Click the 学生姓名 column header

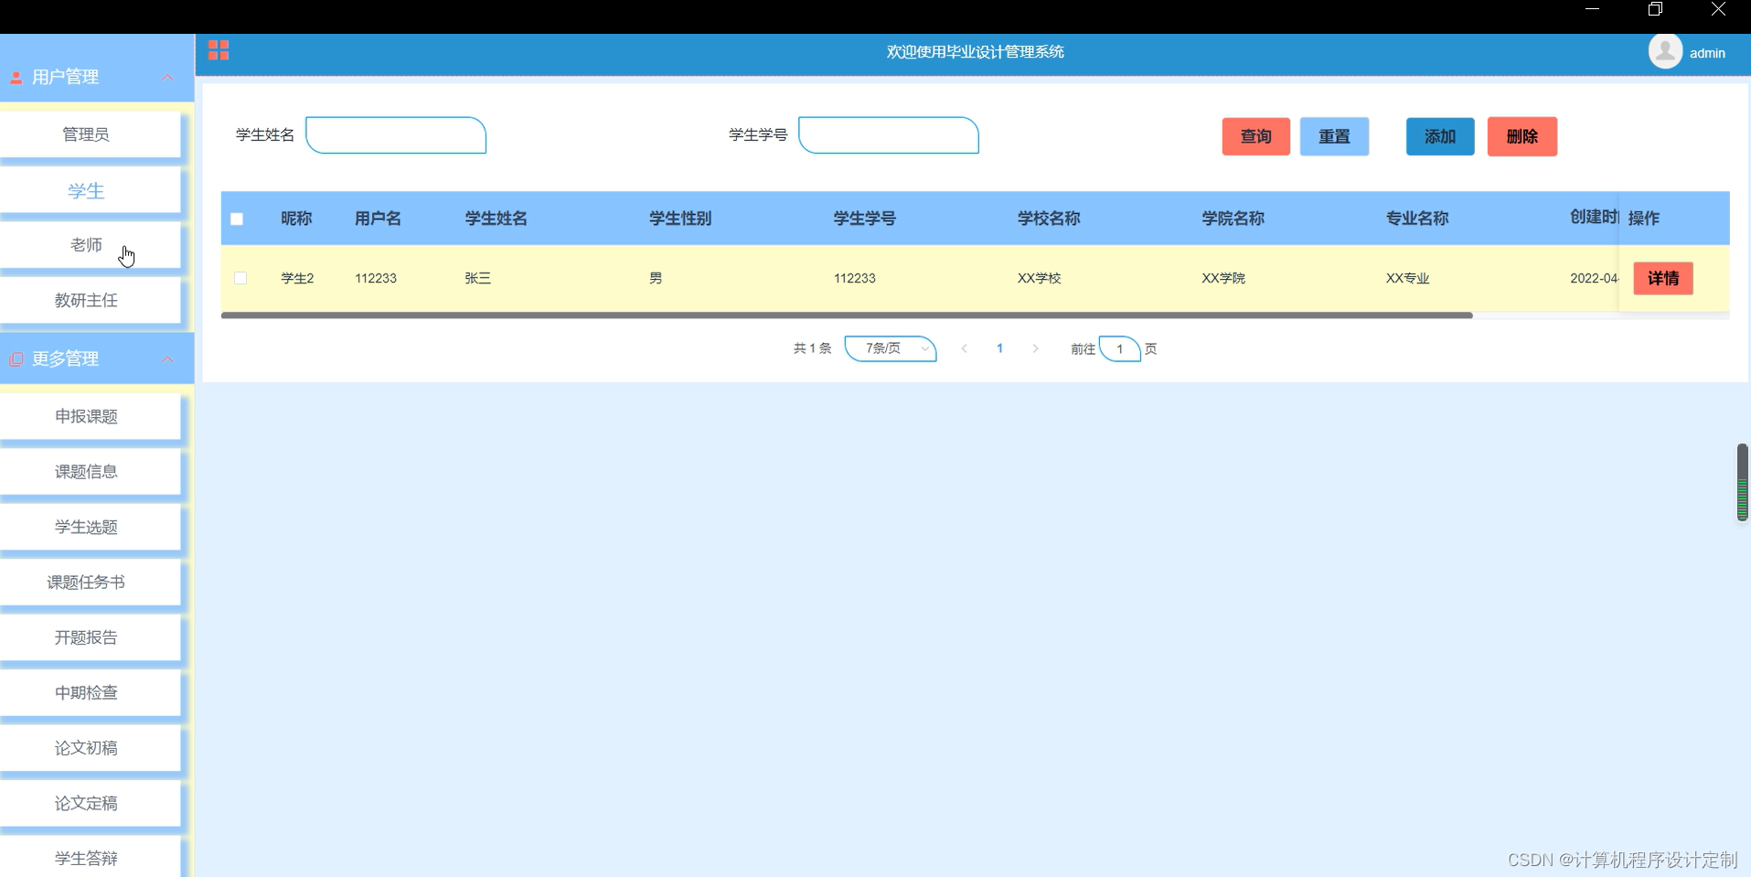[496, 219]
